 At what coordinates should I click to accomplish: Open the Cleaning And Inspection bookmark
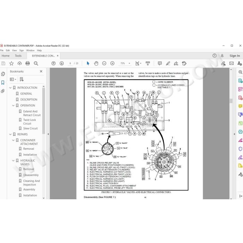32,183
